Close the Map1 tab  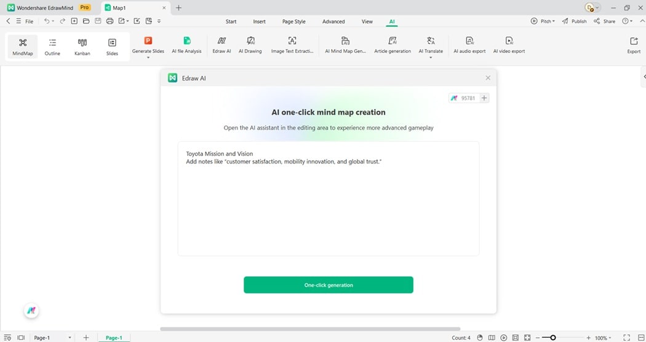[x=164, y=8]
